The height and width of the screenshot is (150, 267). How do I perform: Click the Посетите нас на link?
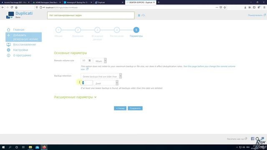[x=237, y=139]
